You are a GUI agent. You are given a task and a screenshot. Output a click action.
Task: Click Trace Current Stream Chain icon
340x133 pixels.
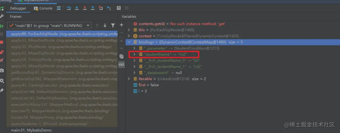pos(127,8)
